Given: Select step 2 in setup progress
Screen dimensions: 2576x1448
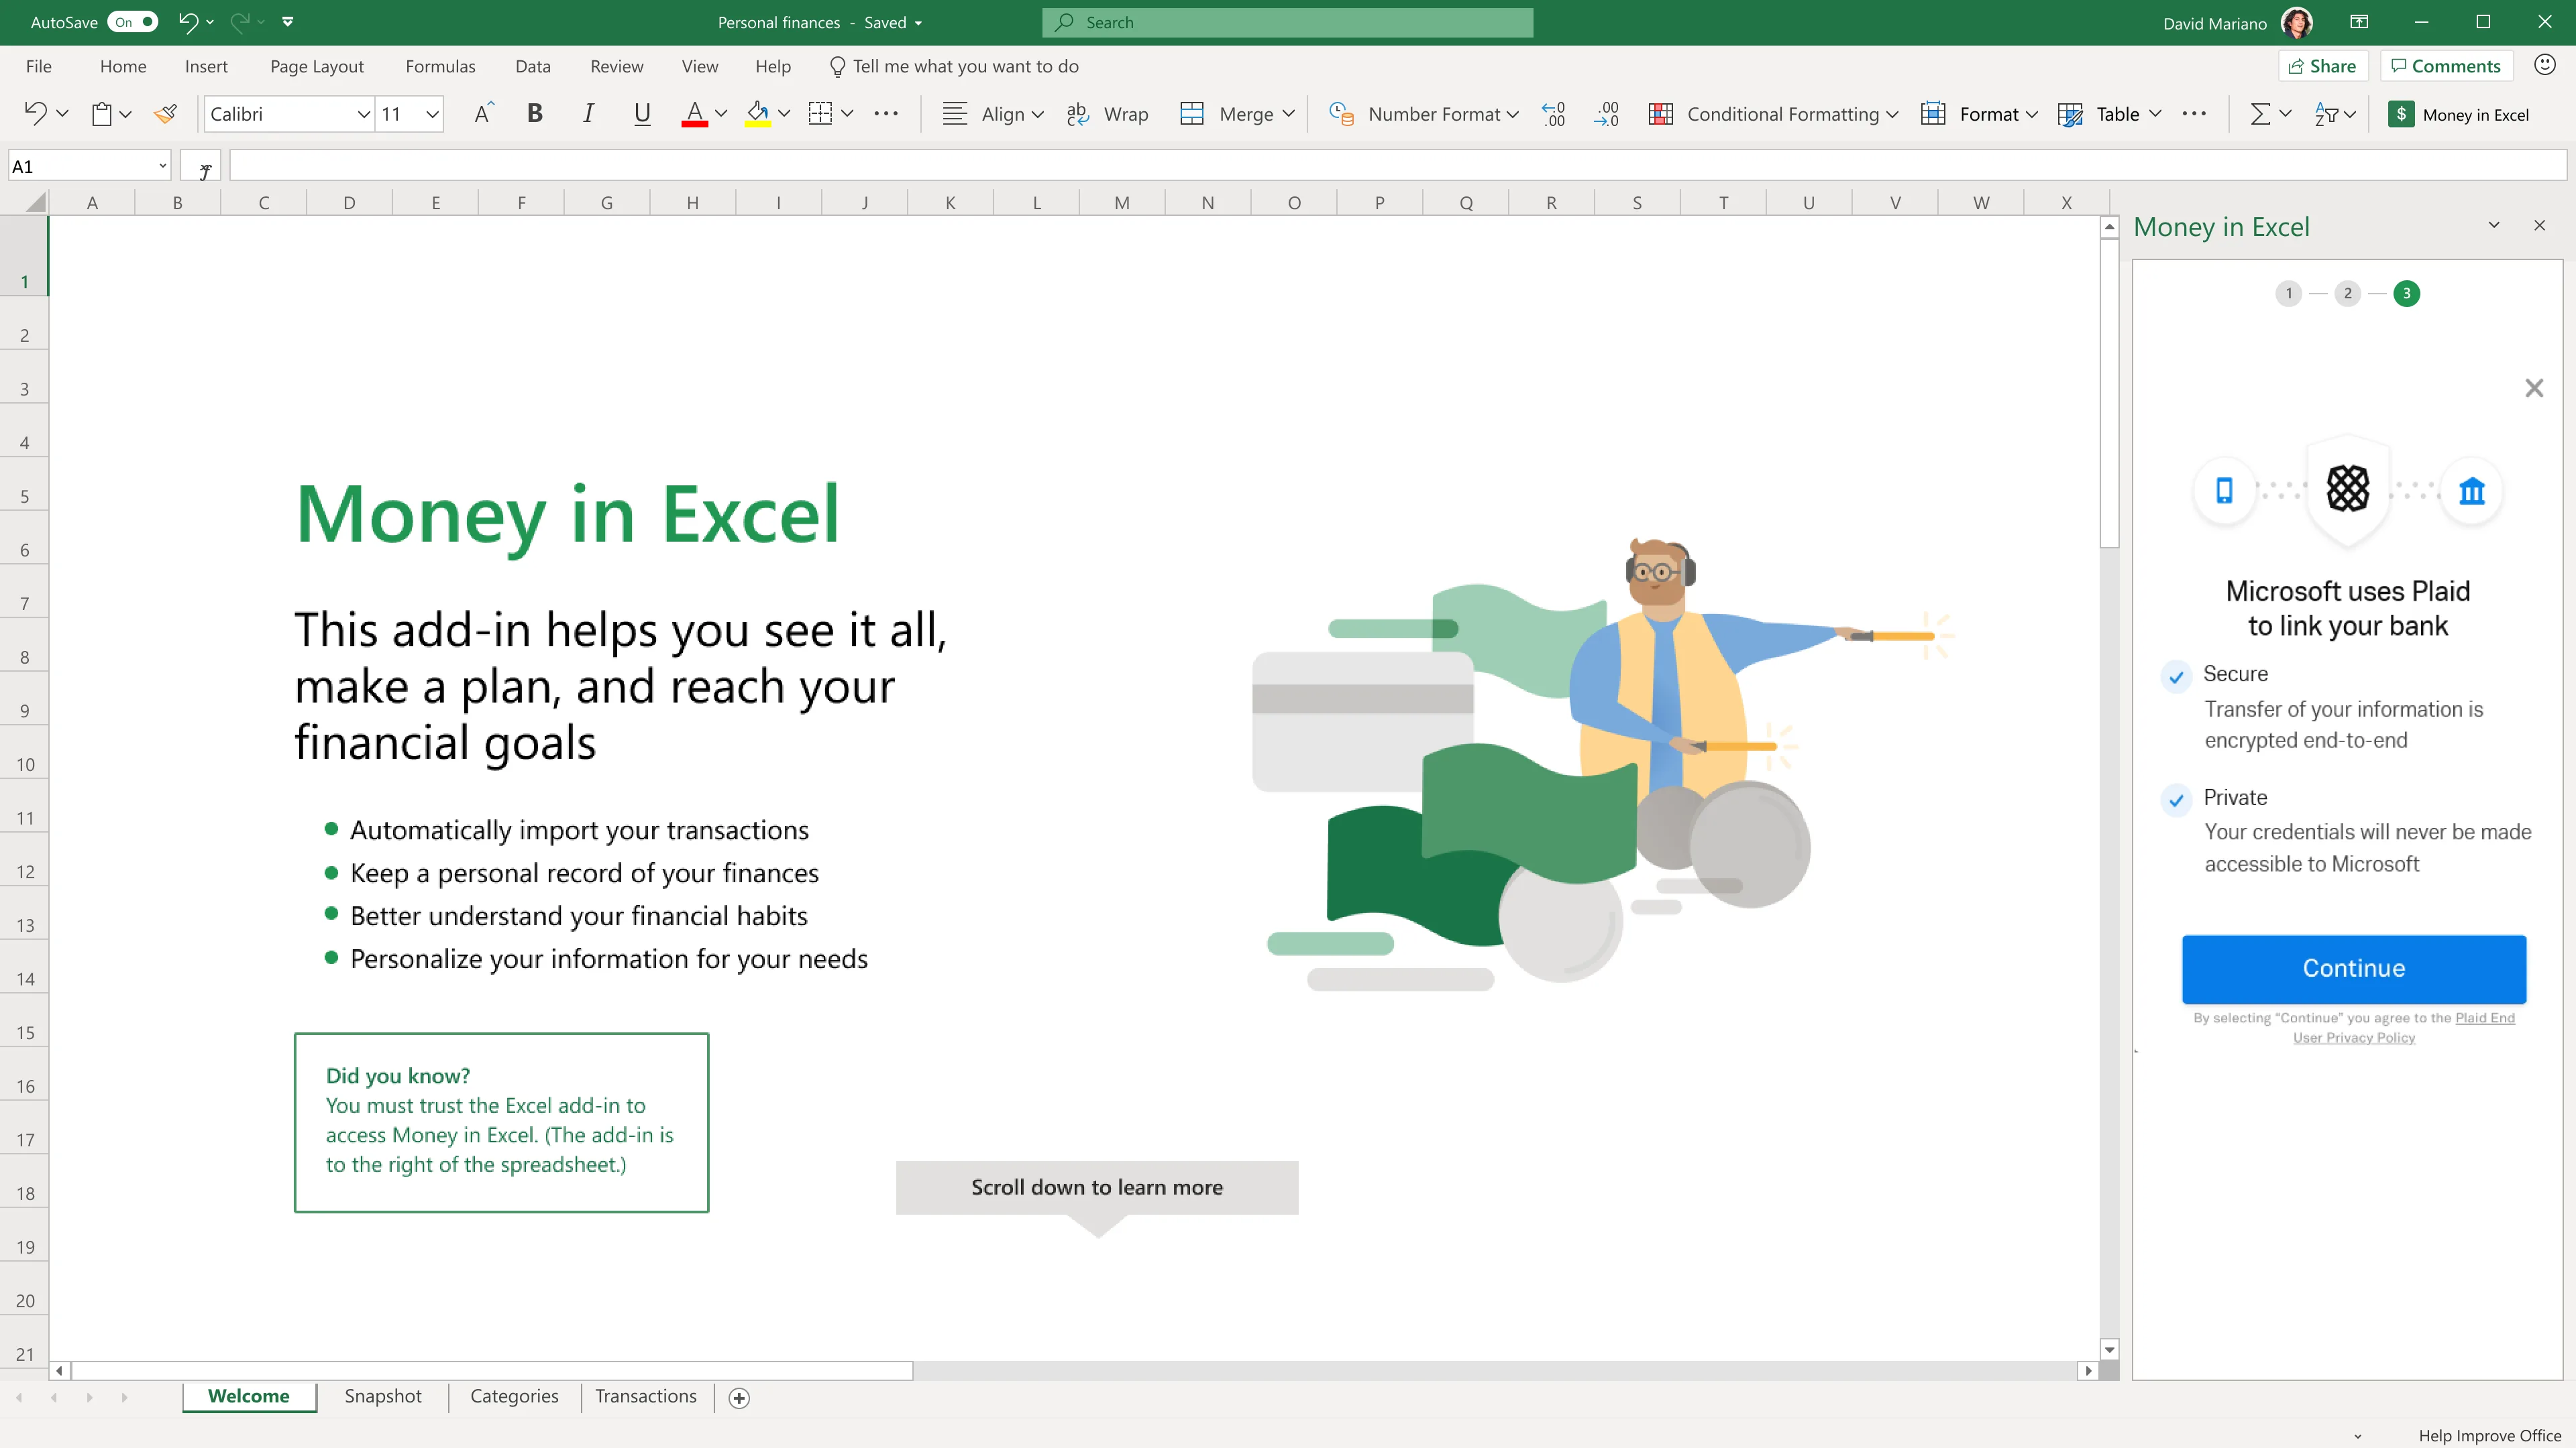Looking at the screenshot, I should pos(2347,294).
